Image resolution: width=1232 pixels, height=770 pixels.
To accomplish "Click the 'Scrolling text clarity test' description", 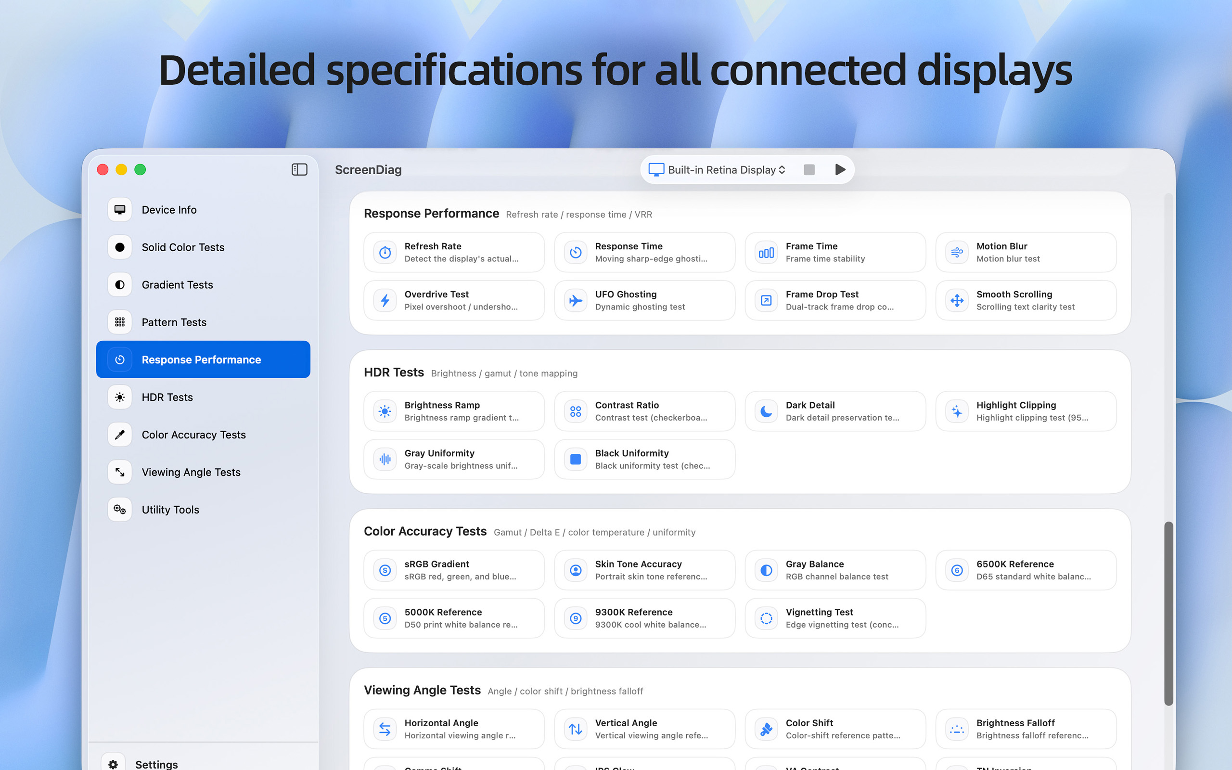I will click(1026, 307).
